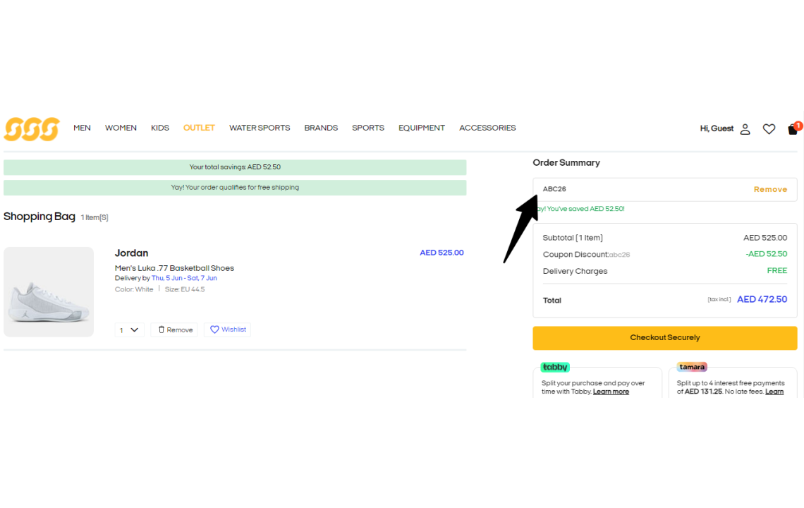Move Jordan shoes to Wishlist

(x=228, y=329)
